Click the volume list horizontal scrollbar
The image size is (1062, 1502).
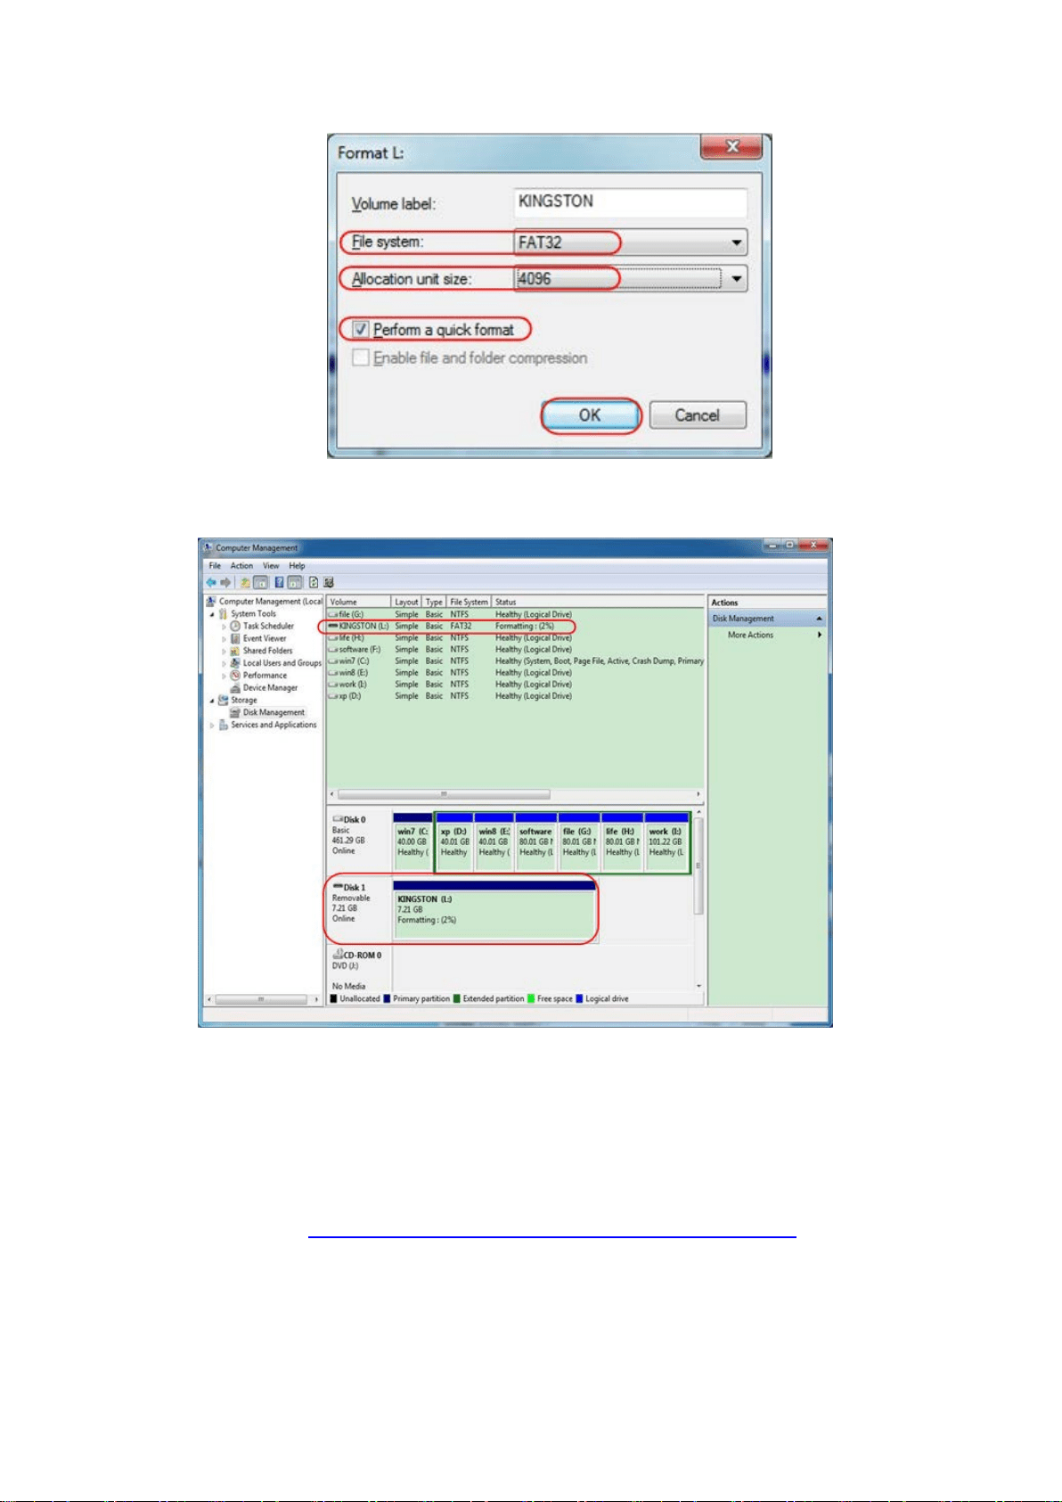pyautogui.click(x=444, y=793)
